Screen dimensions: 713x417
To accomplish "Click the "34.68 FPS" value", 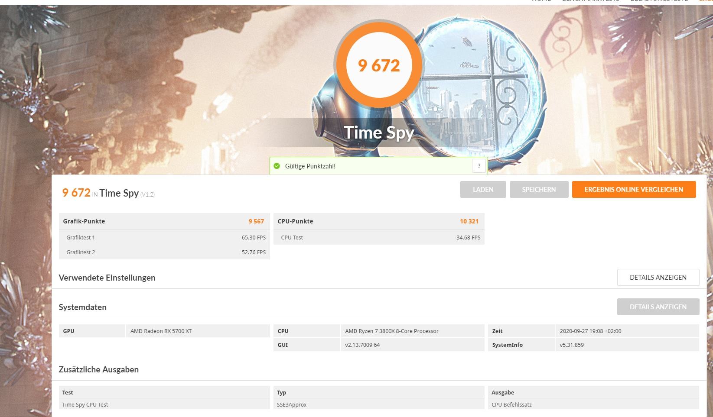I will click(468, 237).
